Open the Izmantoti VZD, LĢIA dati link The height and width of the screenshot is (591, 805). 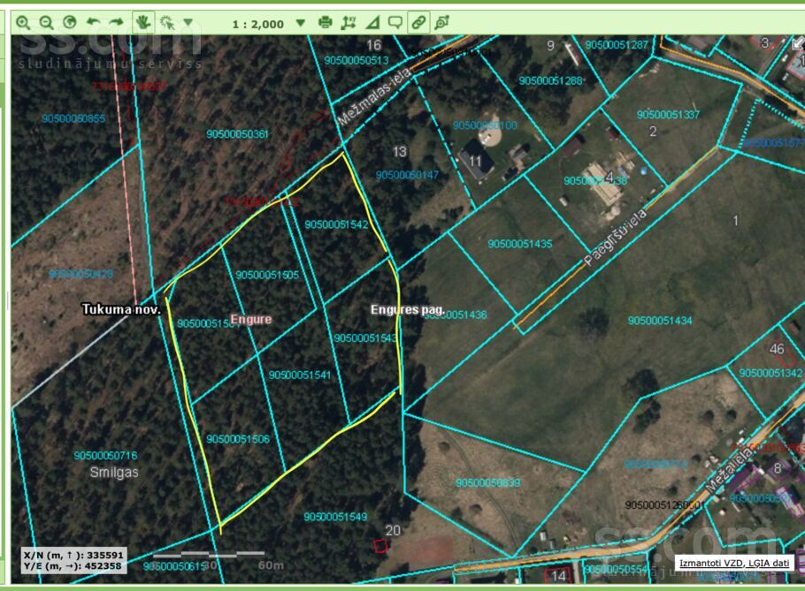coord(733,563)
